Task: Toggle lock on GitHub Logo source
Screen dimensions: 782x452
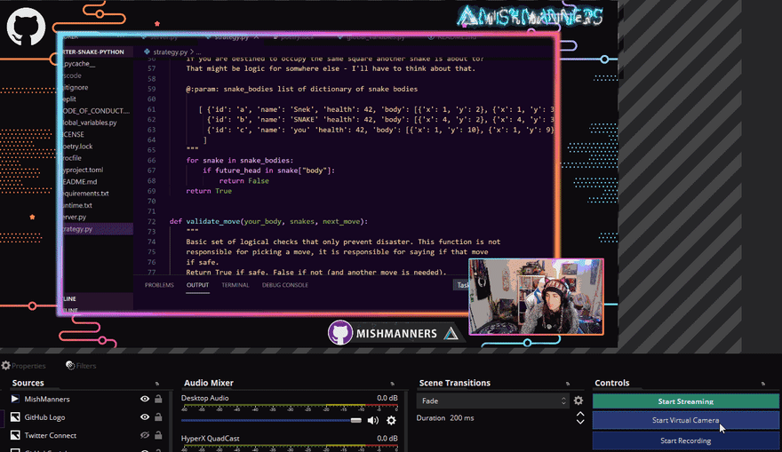Action: [x=158, y=417]
